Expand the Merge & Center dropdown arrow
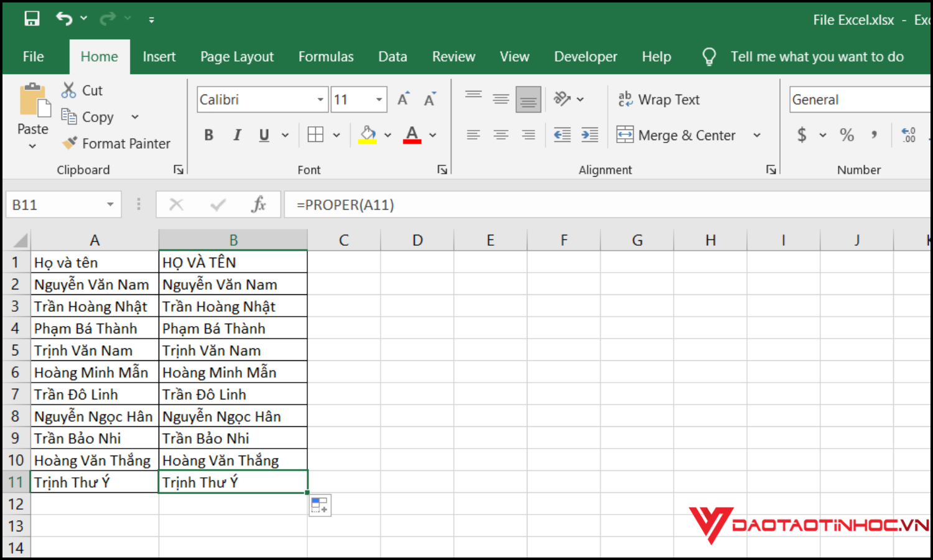 coord(757,135)
